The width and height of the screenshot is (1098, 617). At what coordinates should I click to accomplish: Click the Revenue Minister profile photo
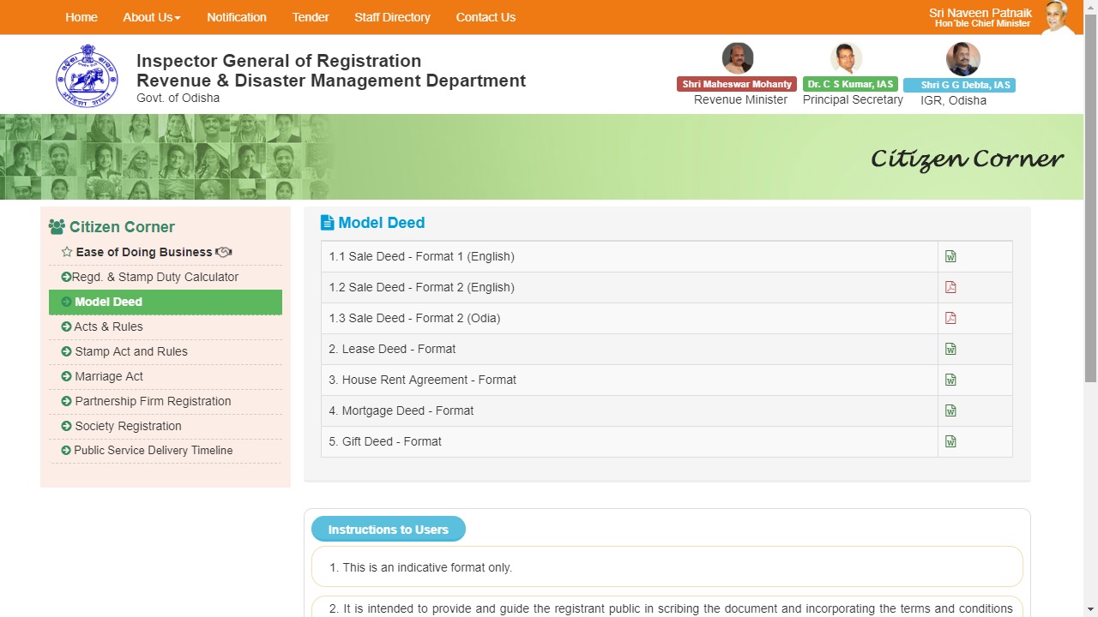[x=738, y=58]
